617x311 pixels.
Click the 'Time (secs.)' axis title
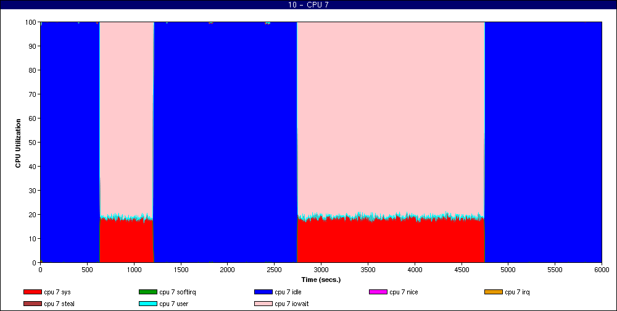(x=321, y=280)
